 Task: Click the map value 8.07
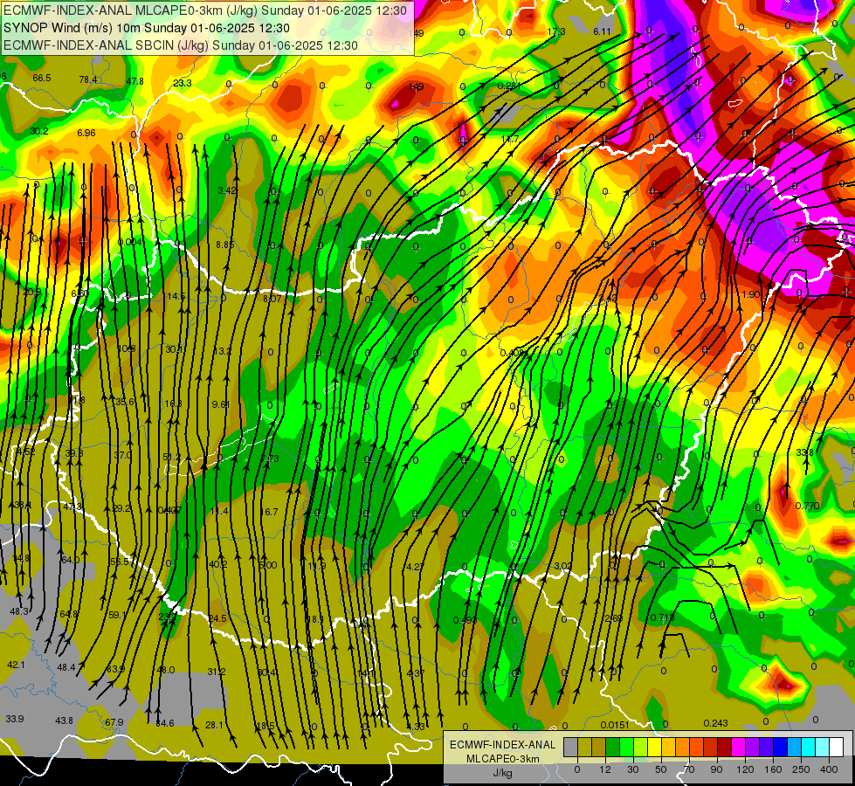(272, 299)
